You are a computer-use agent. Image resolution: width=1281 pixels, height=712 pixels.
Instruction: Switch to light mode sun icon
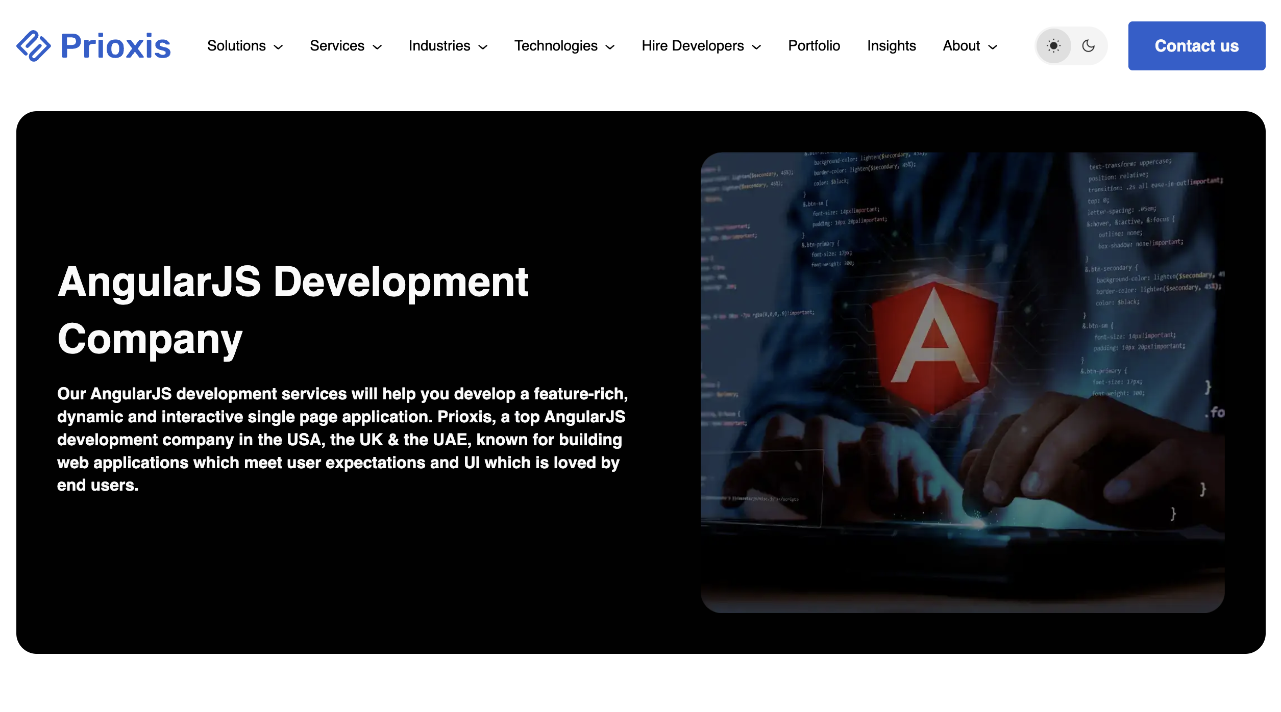(1053, 46)
